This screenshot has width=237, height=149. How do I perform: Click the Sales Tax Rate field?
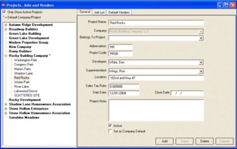point(124,86)
